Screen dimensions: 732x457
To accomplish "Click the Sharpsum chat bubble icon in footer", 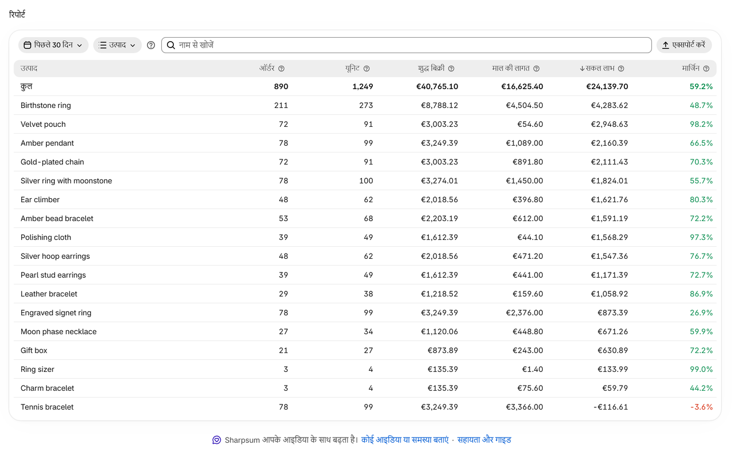I will pos(217,440).
